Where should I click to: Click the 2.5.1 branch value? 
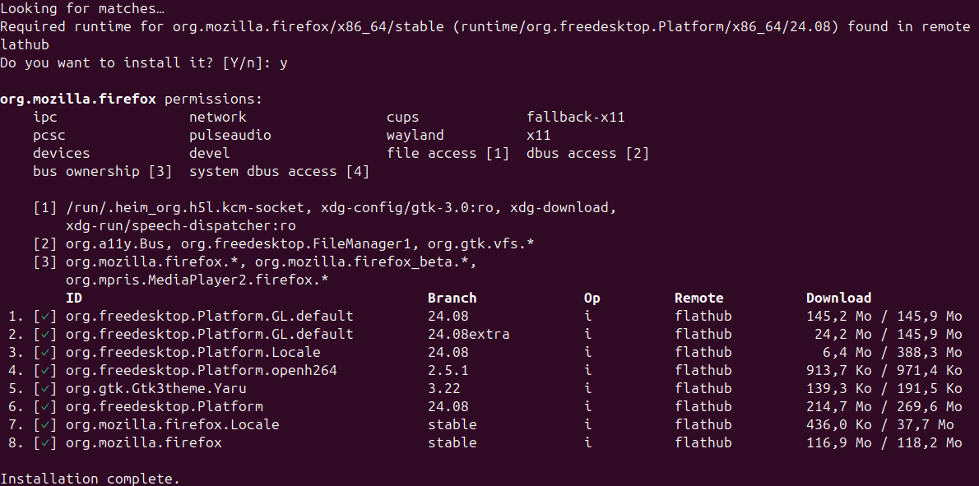click(x=448, y=370)
